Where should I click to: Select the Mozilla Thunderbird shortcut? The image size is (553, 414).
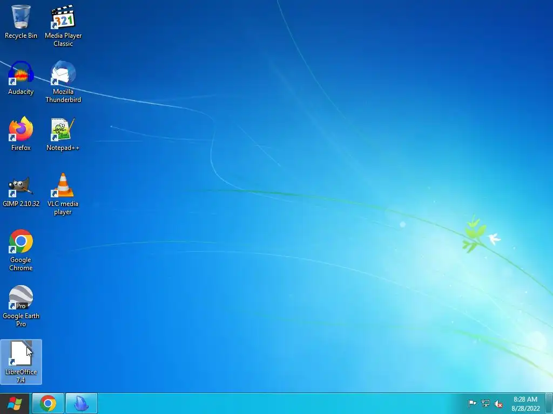63,82
